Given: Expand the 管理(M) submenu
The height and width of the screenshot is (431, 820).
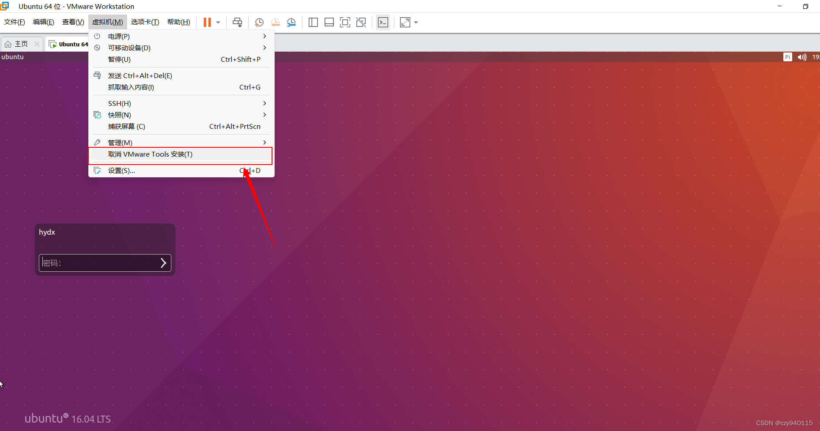Looking at the screenshot, I should (x=181, y=142).
